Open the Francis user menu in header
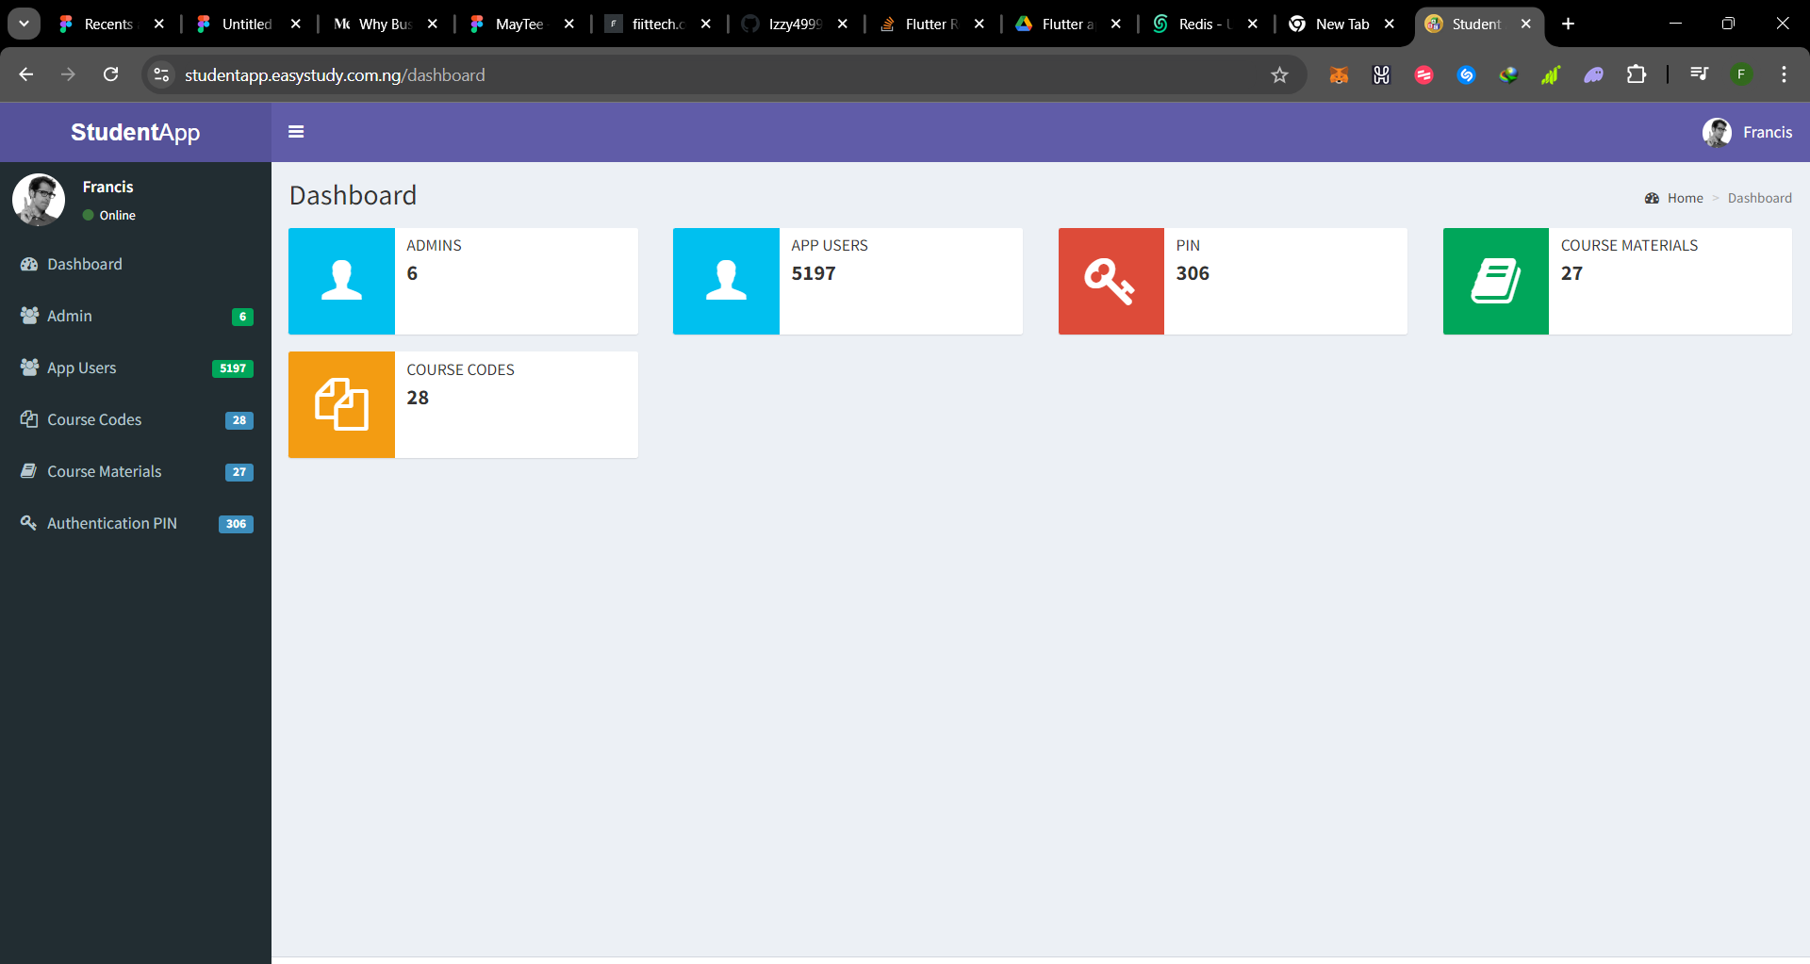The width and height of the screenshot is (1810, 964). pos(1748,133)
